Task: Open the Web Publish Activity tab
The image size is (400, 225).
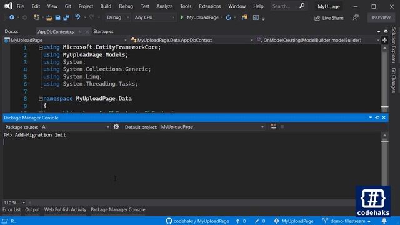Action: click(x=65, y=210)
